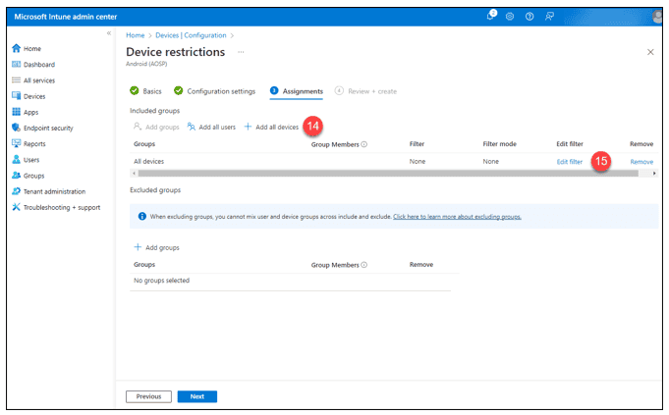Open the settings gear icon
669x415 pixels.
(x=510, y=17)
